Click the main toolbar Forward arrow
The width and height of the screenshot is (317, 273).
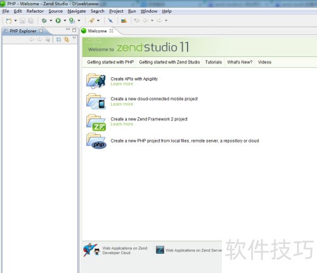(159, 21)
